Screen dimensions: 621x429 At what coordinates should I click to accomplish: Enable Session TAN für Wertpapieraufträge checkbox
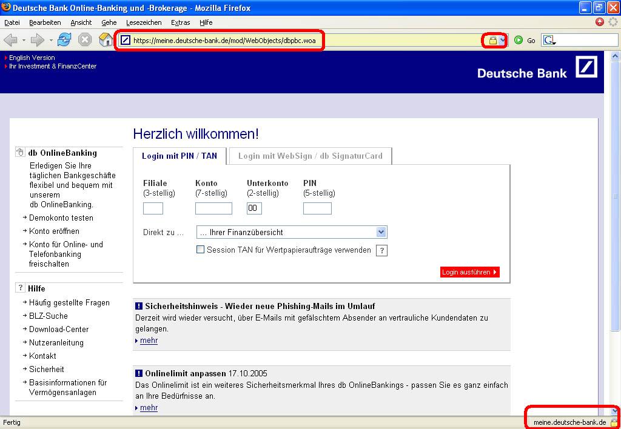[200, 250]
